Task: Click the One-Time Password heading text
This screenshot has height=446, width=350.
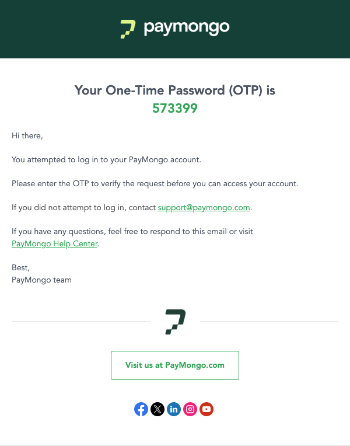Action: tap(175, 90)
